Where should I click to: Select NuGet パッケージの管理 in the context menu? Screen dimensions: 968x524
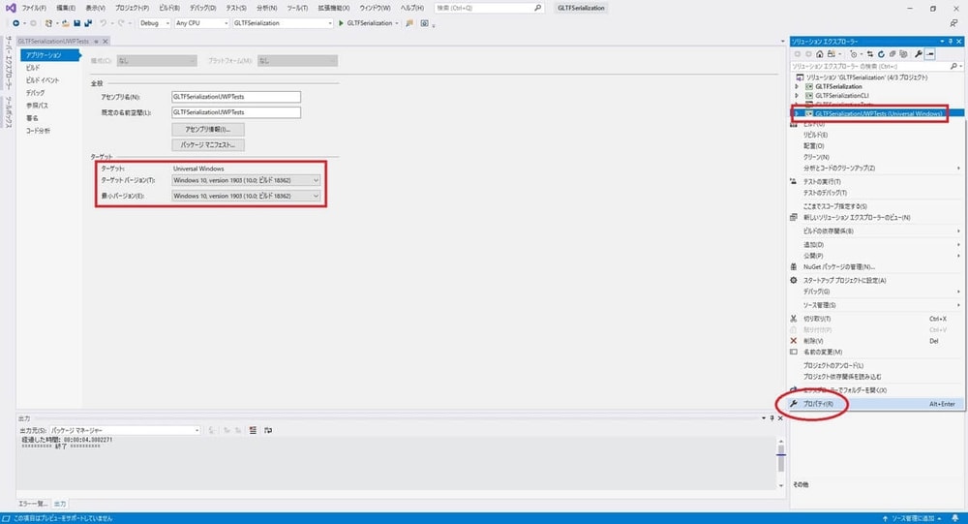876,267
